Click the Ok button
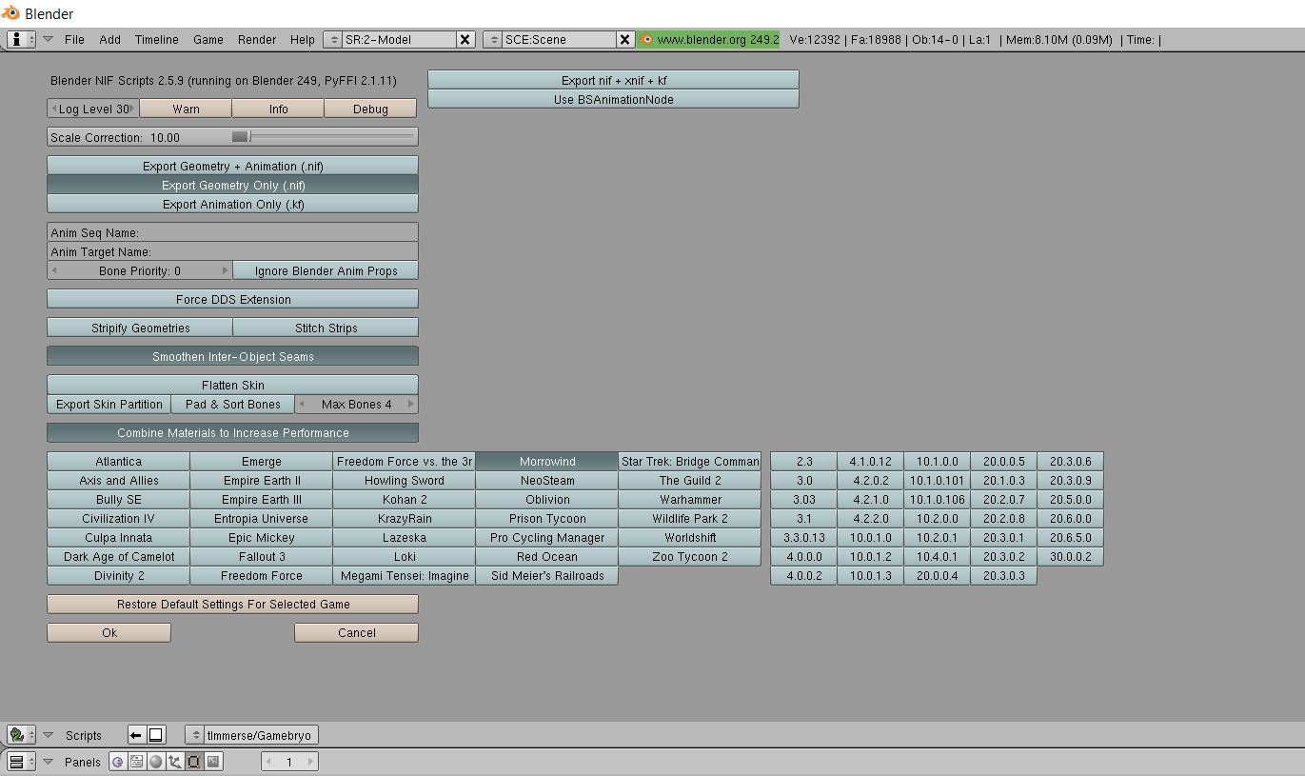 [x=109, y=632]
